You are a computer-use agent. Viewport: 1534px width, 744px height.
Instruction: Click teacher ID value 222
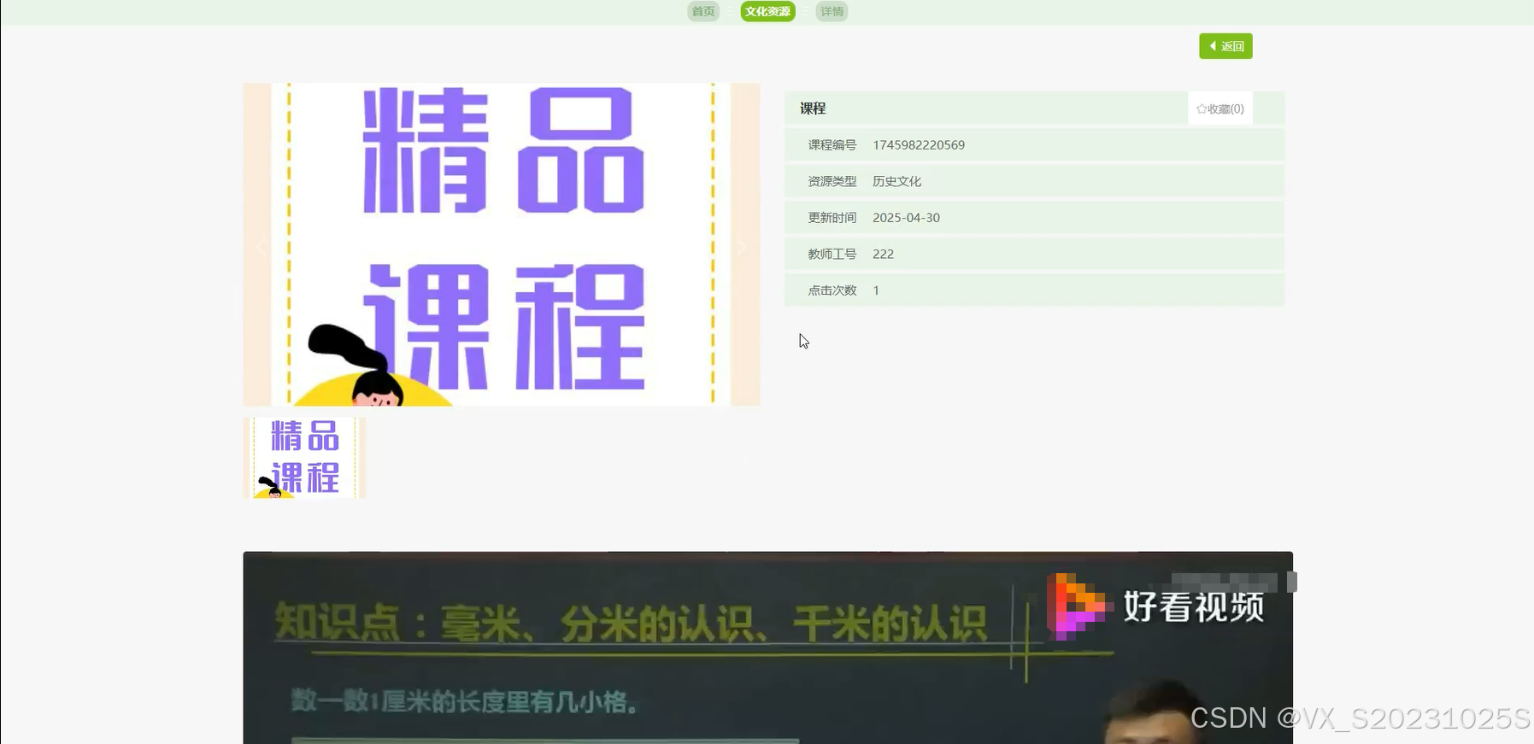[883, 254]
